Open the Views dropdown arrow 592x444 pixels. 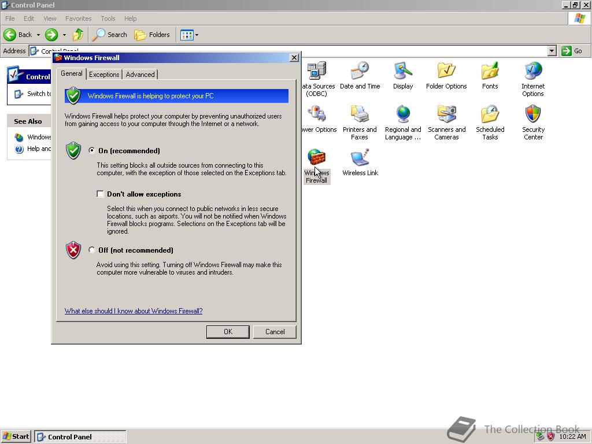point(197,35)
